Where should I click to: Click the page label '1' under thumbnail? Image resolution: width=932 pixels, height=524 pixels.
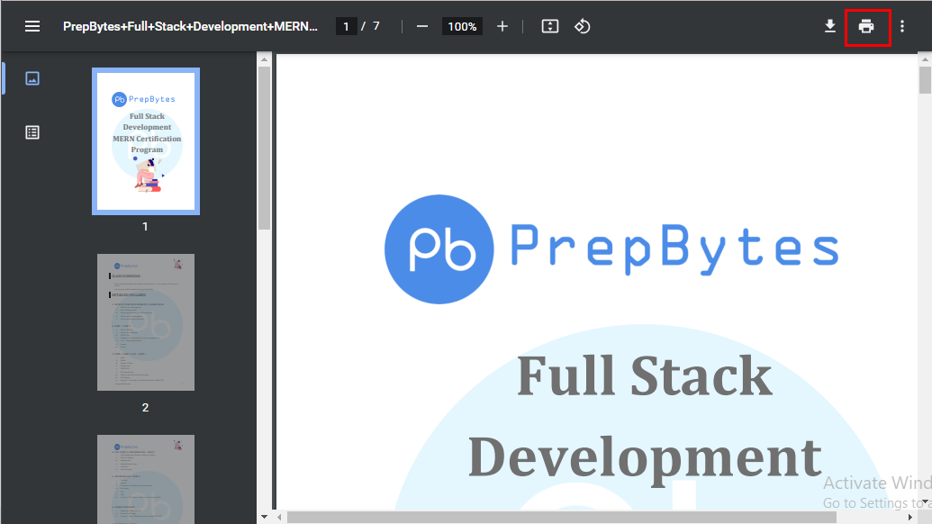pos(145,226)
